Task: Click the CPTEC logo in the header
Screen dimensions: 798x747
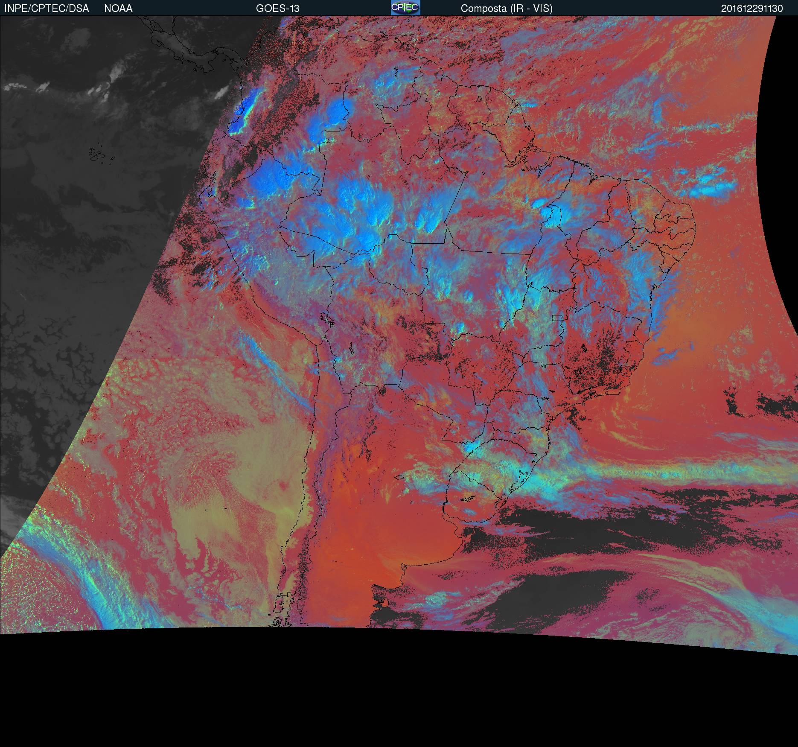Action: (405, 8)
